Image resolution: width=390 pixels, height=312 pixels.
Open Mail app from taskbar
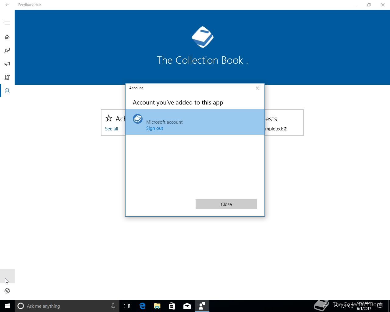pyautogui.click(x=187, y=306)
